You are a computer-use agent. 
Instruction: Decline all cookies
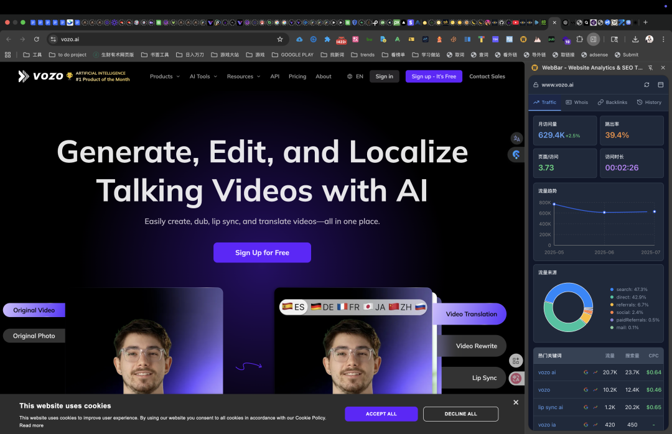pyautogui.click(x=460, y=414)
